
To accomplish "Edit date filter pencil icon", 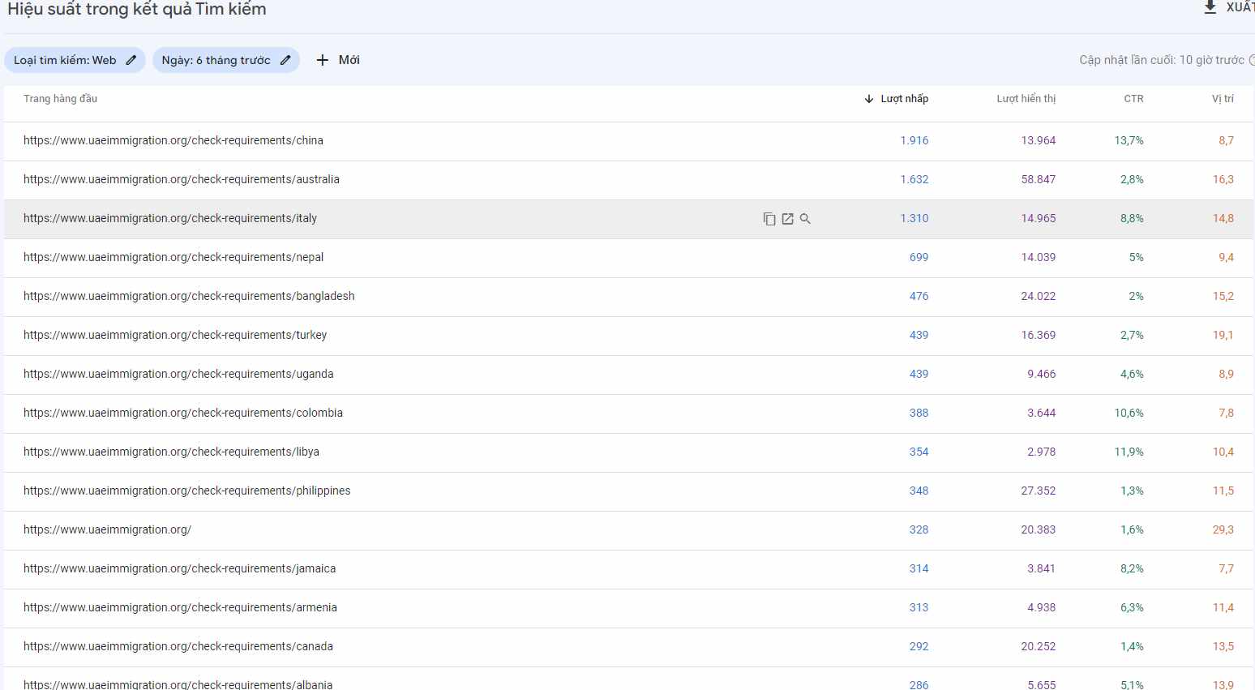I will (285, 60).
